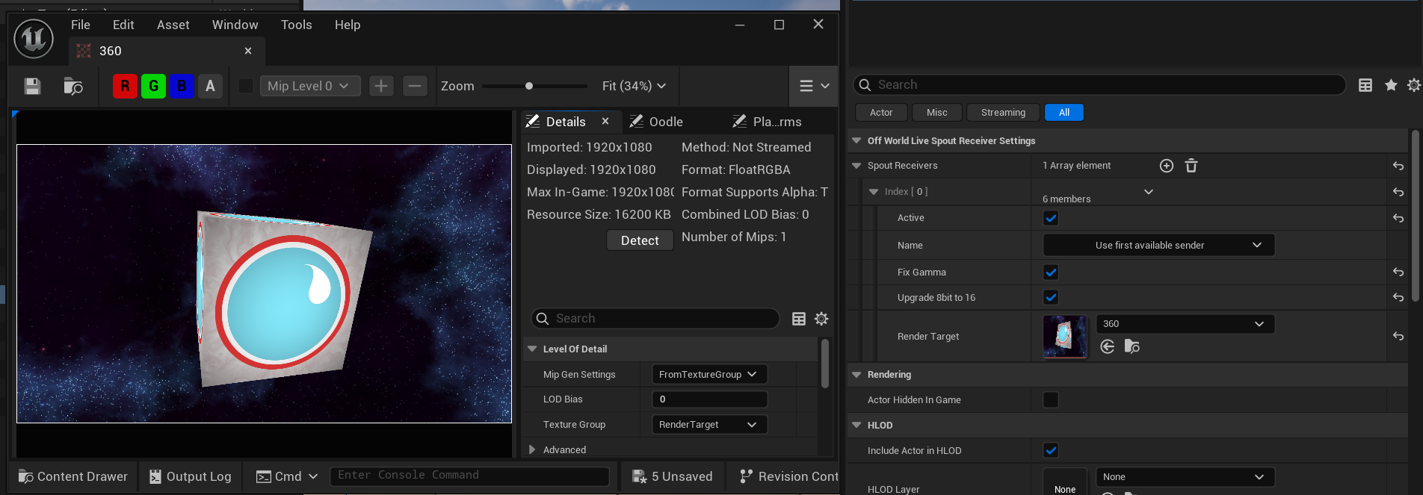
Task: Uncheck Upgrade 8bit to 16 checkbox
Action: pos(1051,297)
